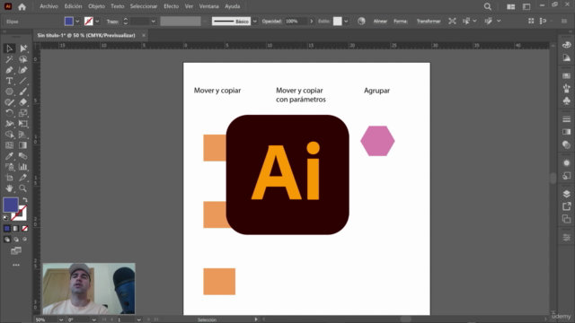Select the Lasso tool
The height and width of the screenshot is (323, 575).
(23, 59)
